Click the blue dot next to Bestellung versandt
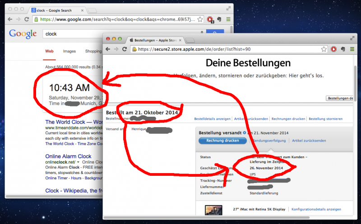 (245, 133)
